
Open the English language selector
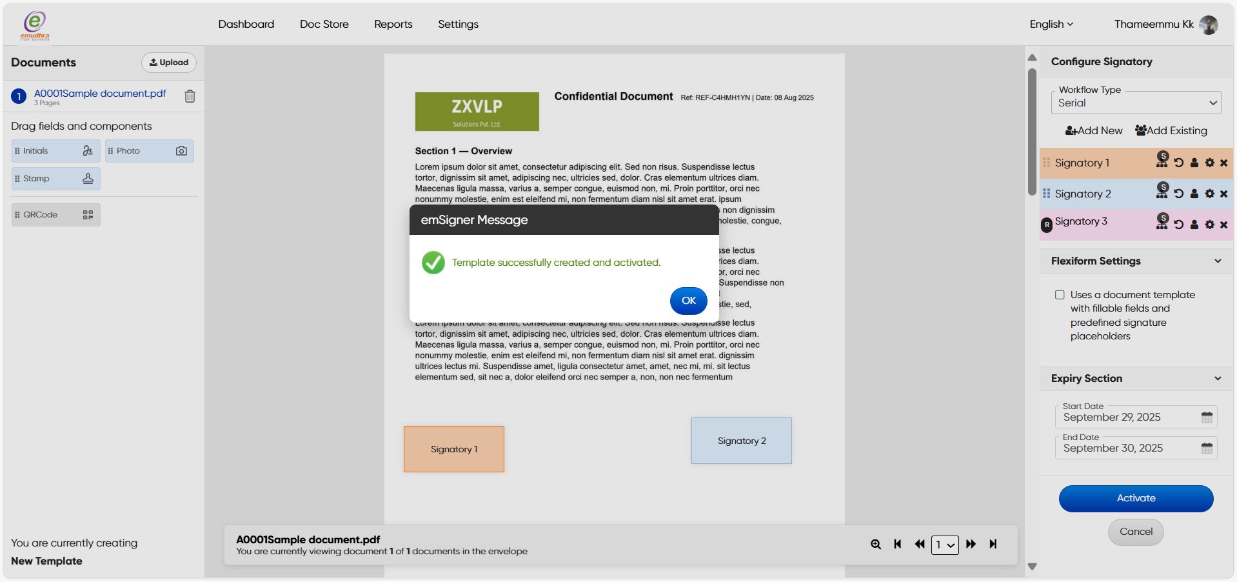1051,24
